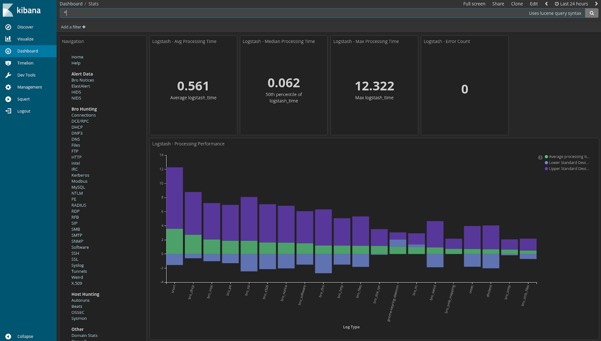Image resolution: width=601 pixels, height=341 pixels.
Task: Open Weird navigation link
Action: click(x=77, y=278)
